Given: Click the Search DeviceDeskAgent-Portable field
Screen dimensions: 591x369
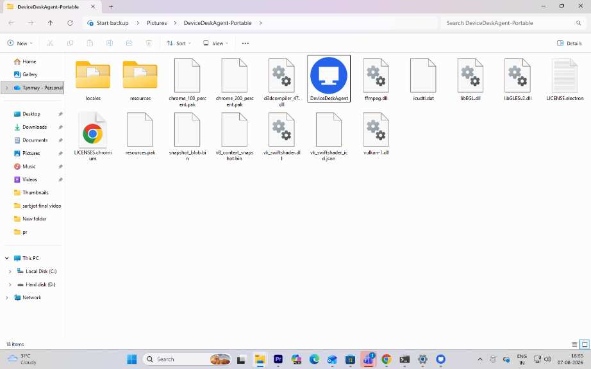Looking at the screenshot, I should click(513, 23).
